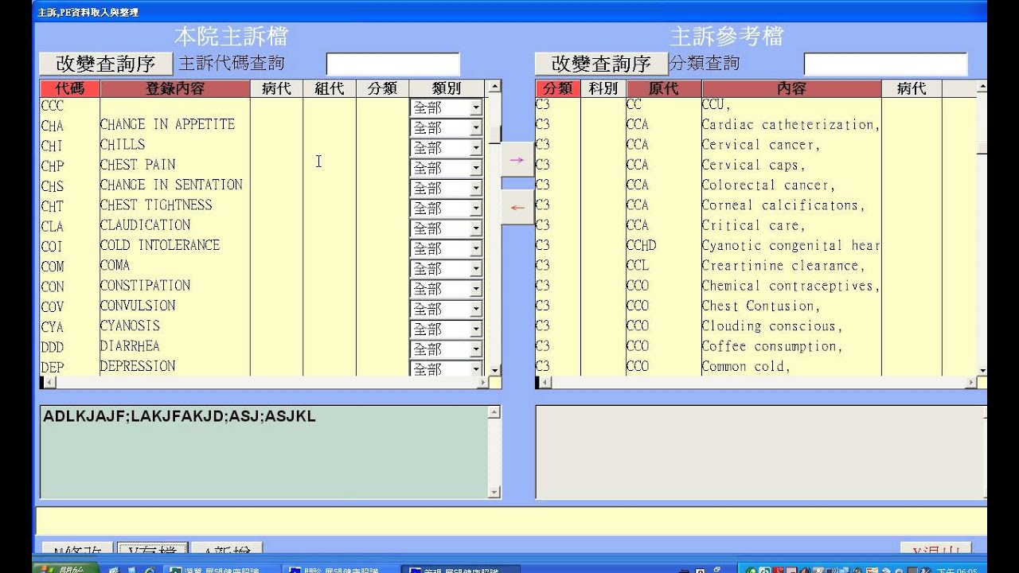Open 類別 dropdown for CYANOSIS
Viewport: 1019px width, 573px height.
point(476,329)
